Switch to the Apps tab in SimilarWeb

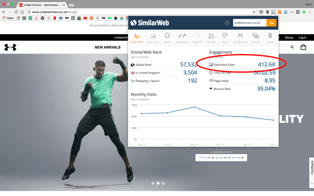click(270, 38)
